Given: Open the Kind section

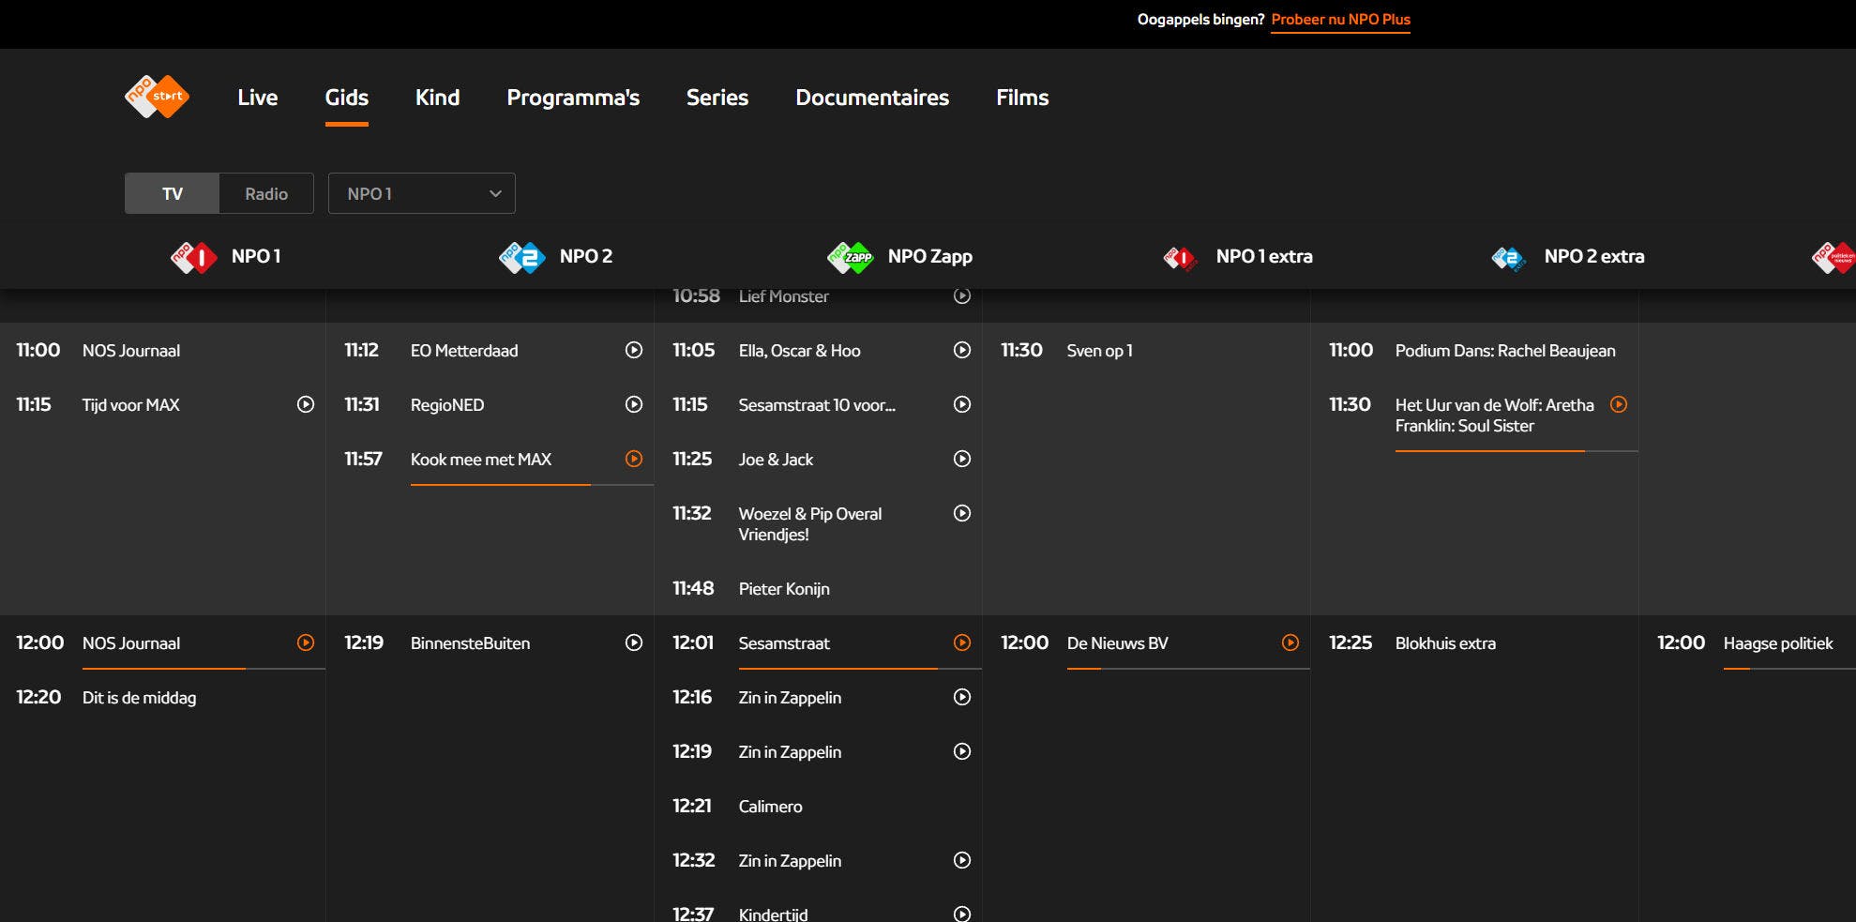Looking at the screenshot, I should pos(438,98).
